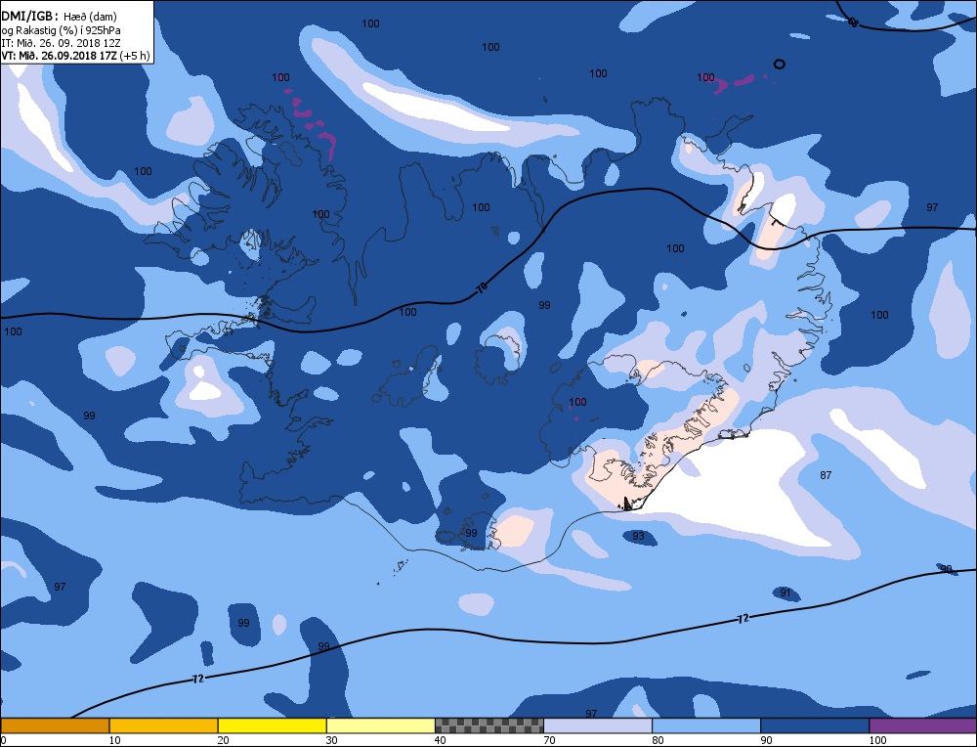Click the legend tick label '20'
The width and height of the screenshot is (977, 747).
point(223,740)
